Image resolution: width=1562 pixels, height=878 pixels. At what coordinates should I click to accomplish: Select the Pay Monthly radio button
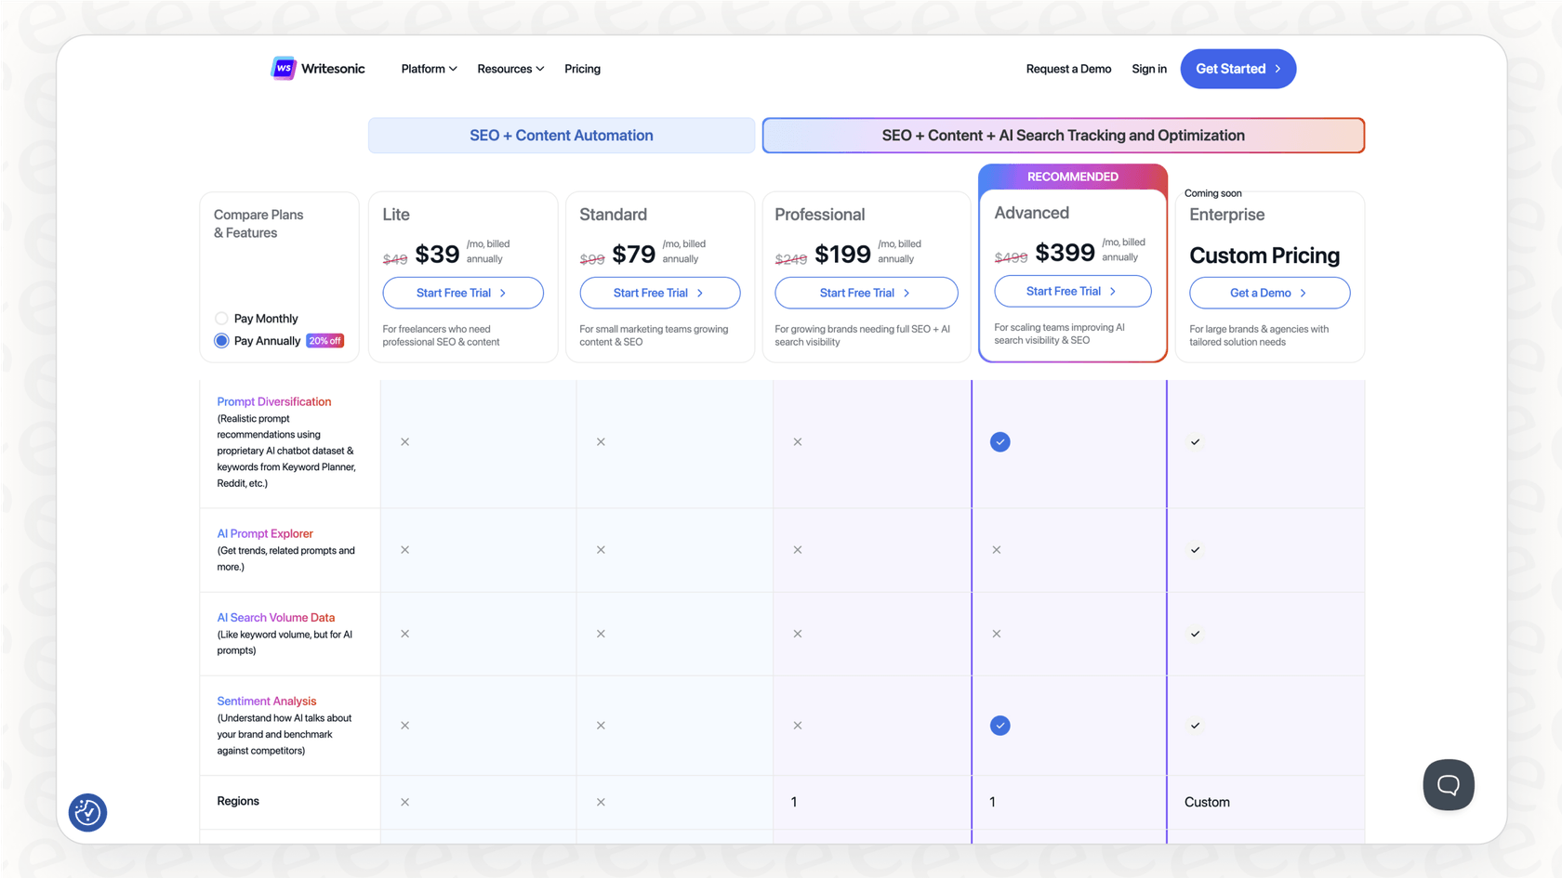221,318
